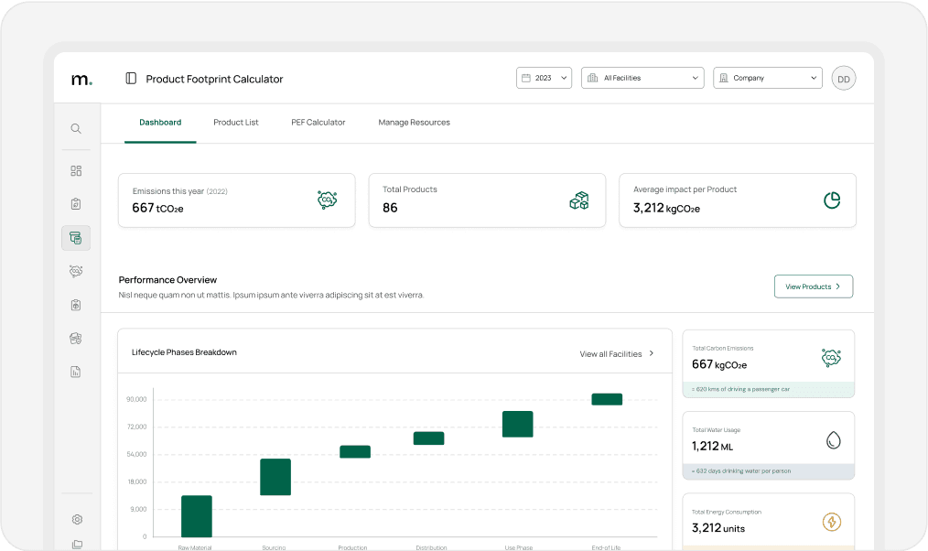The width and height of the screenshot is (928, 551).
Task: Click the End-of-Life bar in chart
Action: (607, 399)
